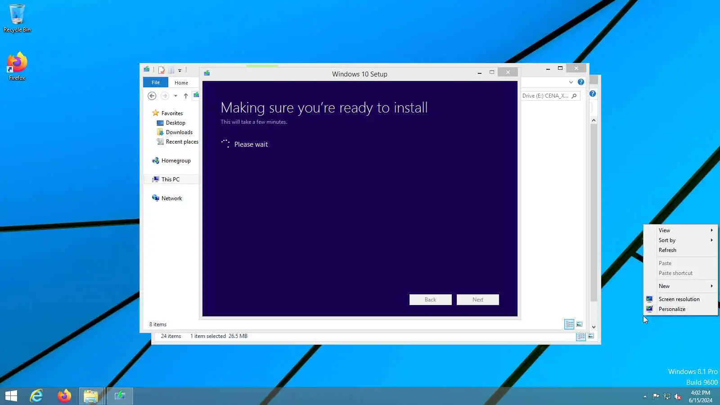Screen dimensions: 720x405
Task: Click the Windows 10 Setup title bar icon
Action: tap(207, 73)
